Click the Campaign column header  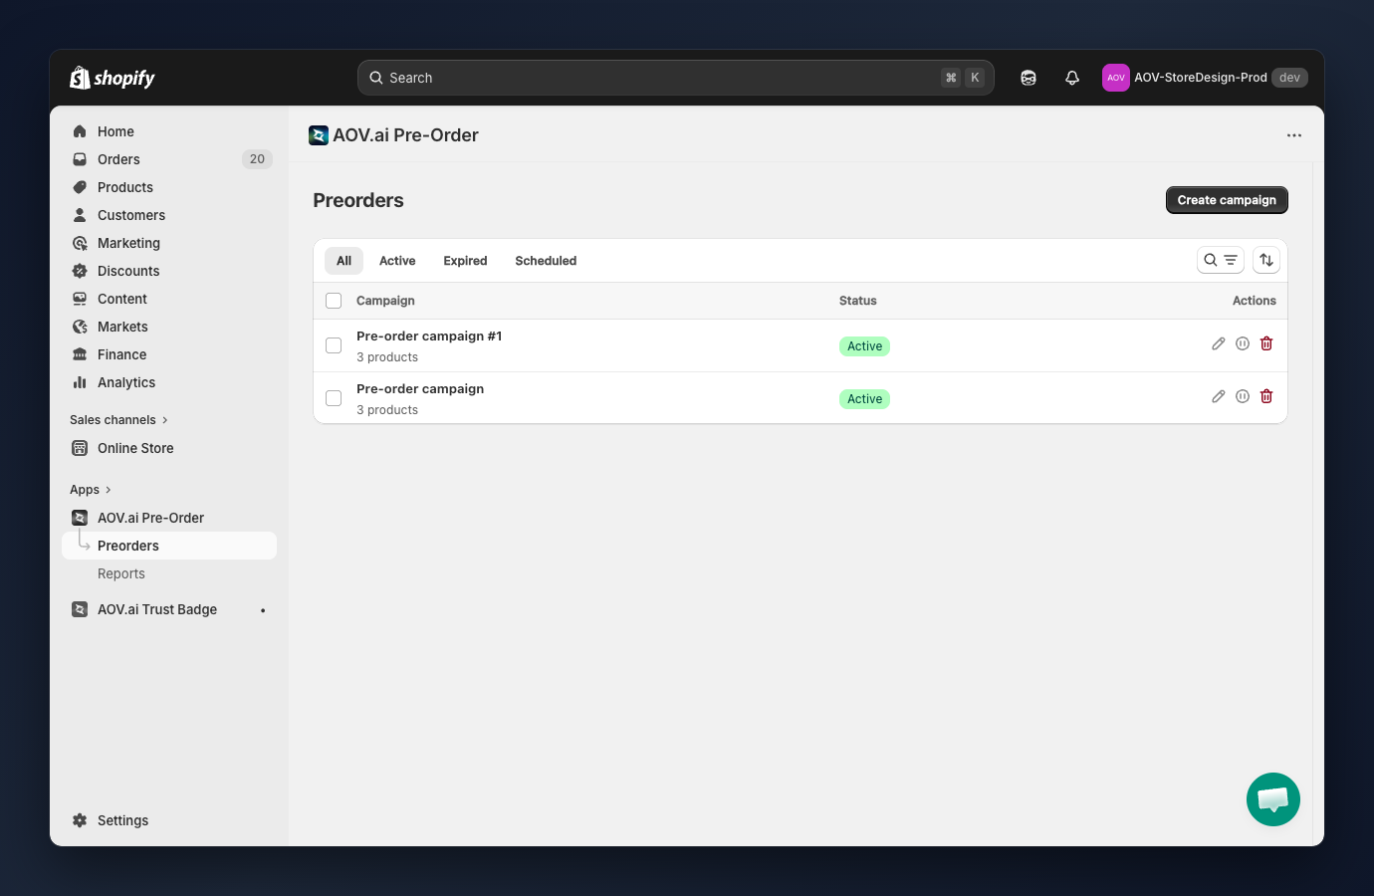(385, 301)
